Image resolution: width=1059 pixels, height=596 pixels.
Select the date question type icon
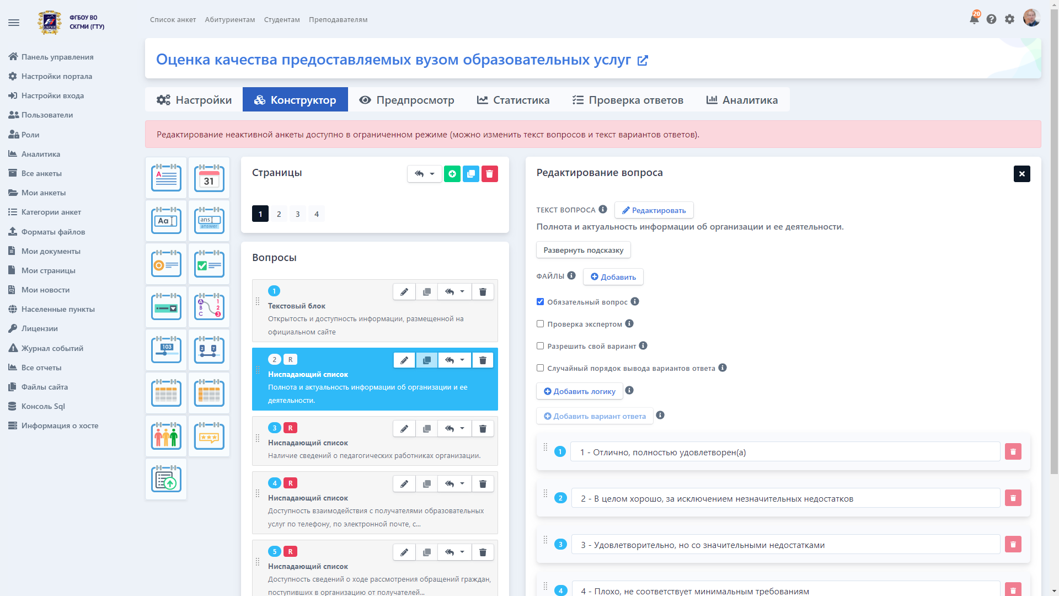point(208,178)
